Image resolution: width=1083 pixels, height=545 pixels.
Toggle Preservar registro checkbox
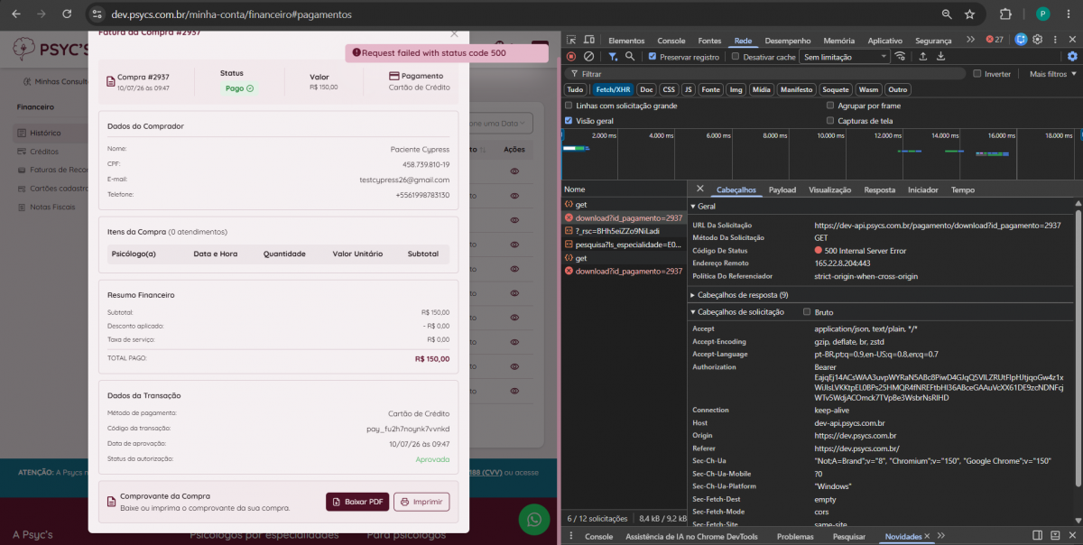(x=653, y=57)
